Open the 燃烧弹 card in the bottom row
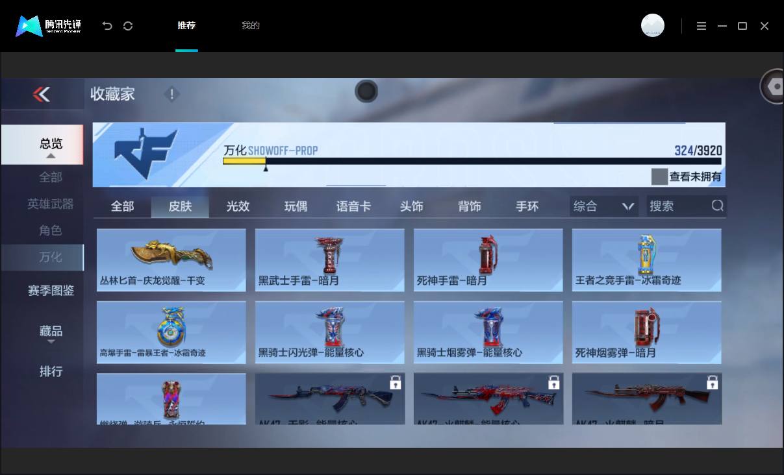The width and height of the screenshot is (784, 475). (171, 399)
